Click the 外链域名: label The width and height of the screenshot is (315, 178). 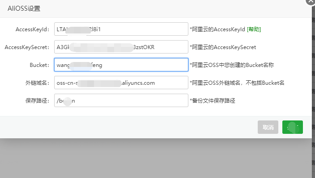coord(38,83)
